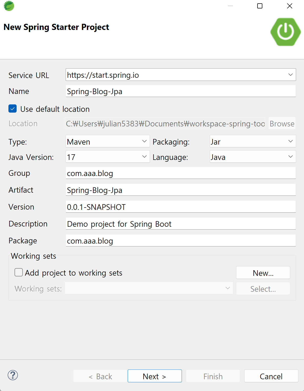Click the Artifact input field
This screenshot has width=304, height=391.
point(181,190)
